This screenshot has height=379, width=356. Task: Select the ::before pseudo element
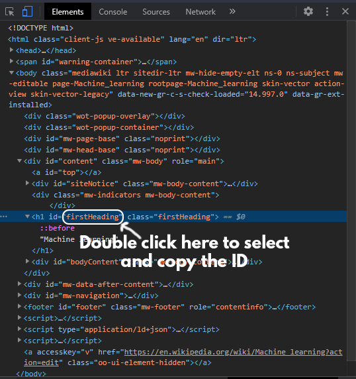pos(58,228)
